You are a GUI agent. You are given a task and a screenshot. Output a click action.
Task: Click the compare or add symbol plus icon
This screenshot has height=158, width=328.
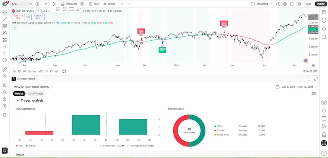(x=37, y=4)
